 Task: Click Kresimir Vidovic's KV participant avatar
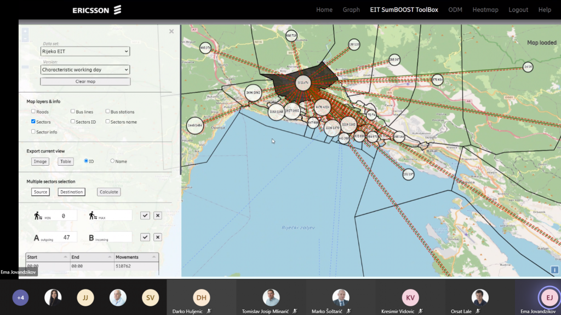pos(410,297)
